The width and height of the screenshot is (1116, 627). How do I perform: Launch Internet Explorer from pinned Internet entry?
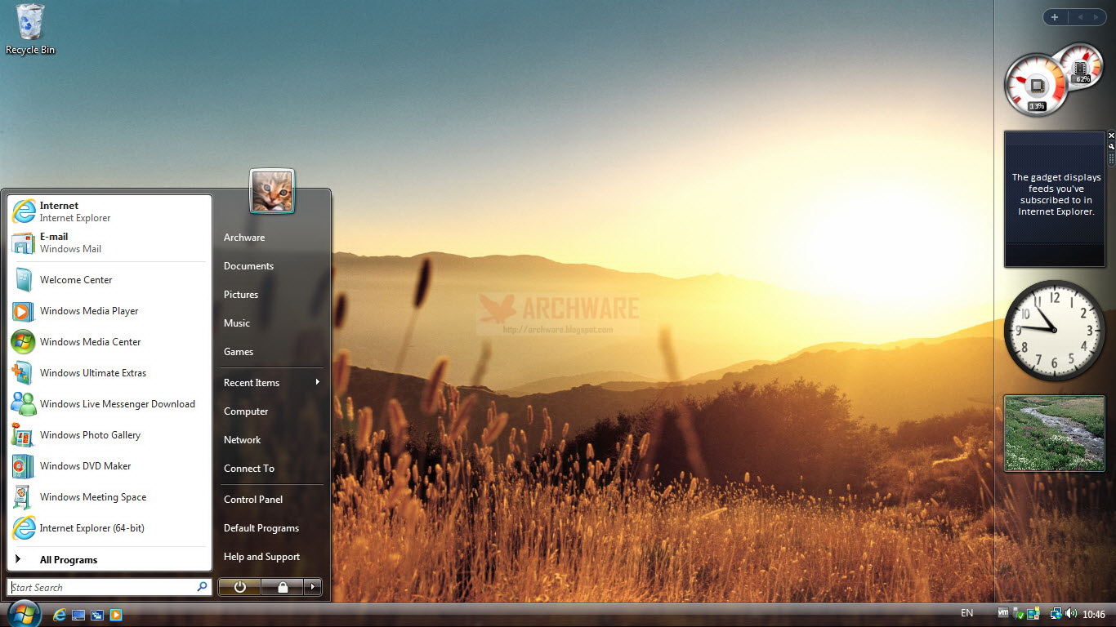(109, 211)
